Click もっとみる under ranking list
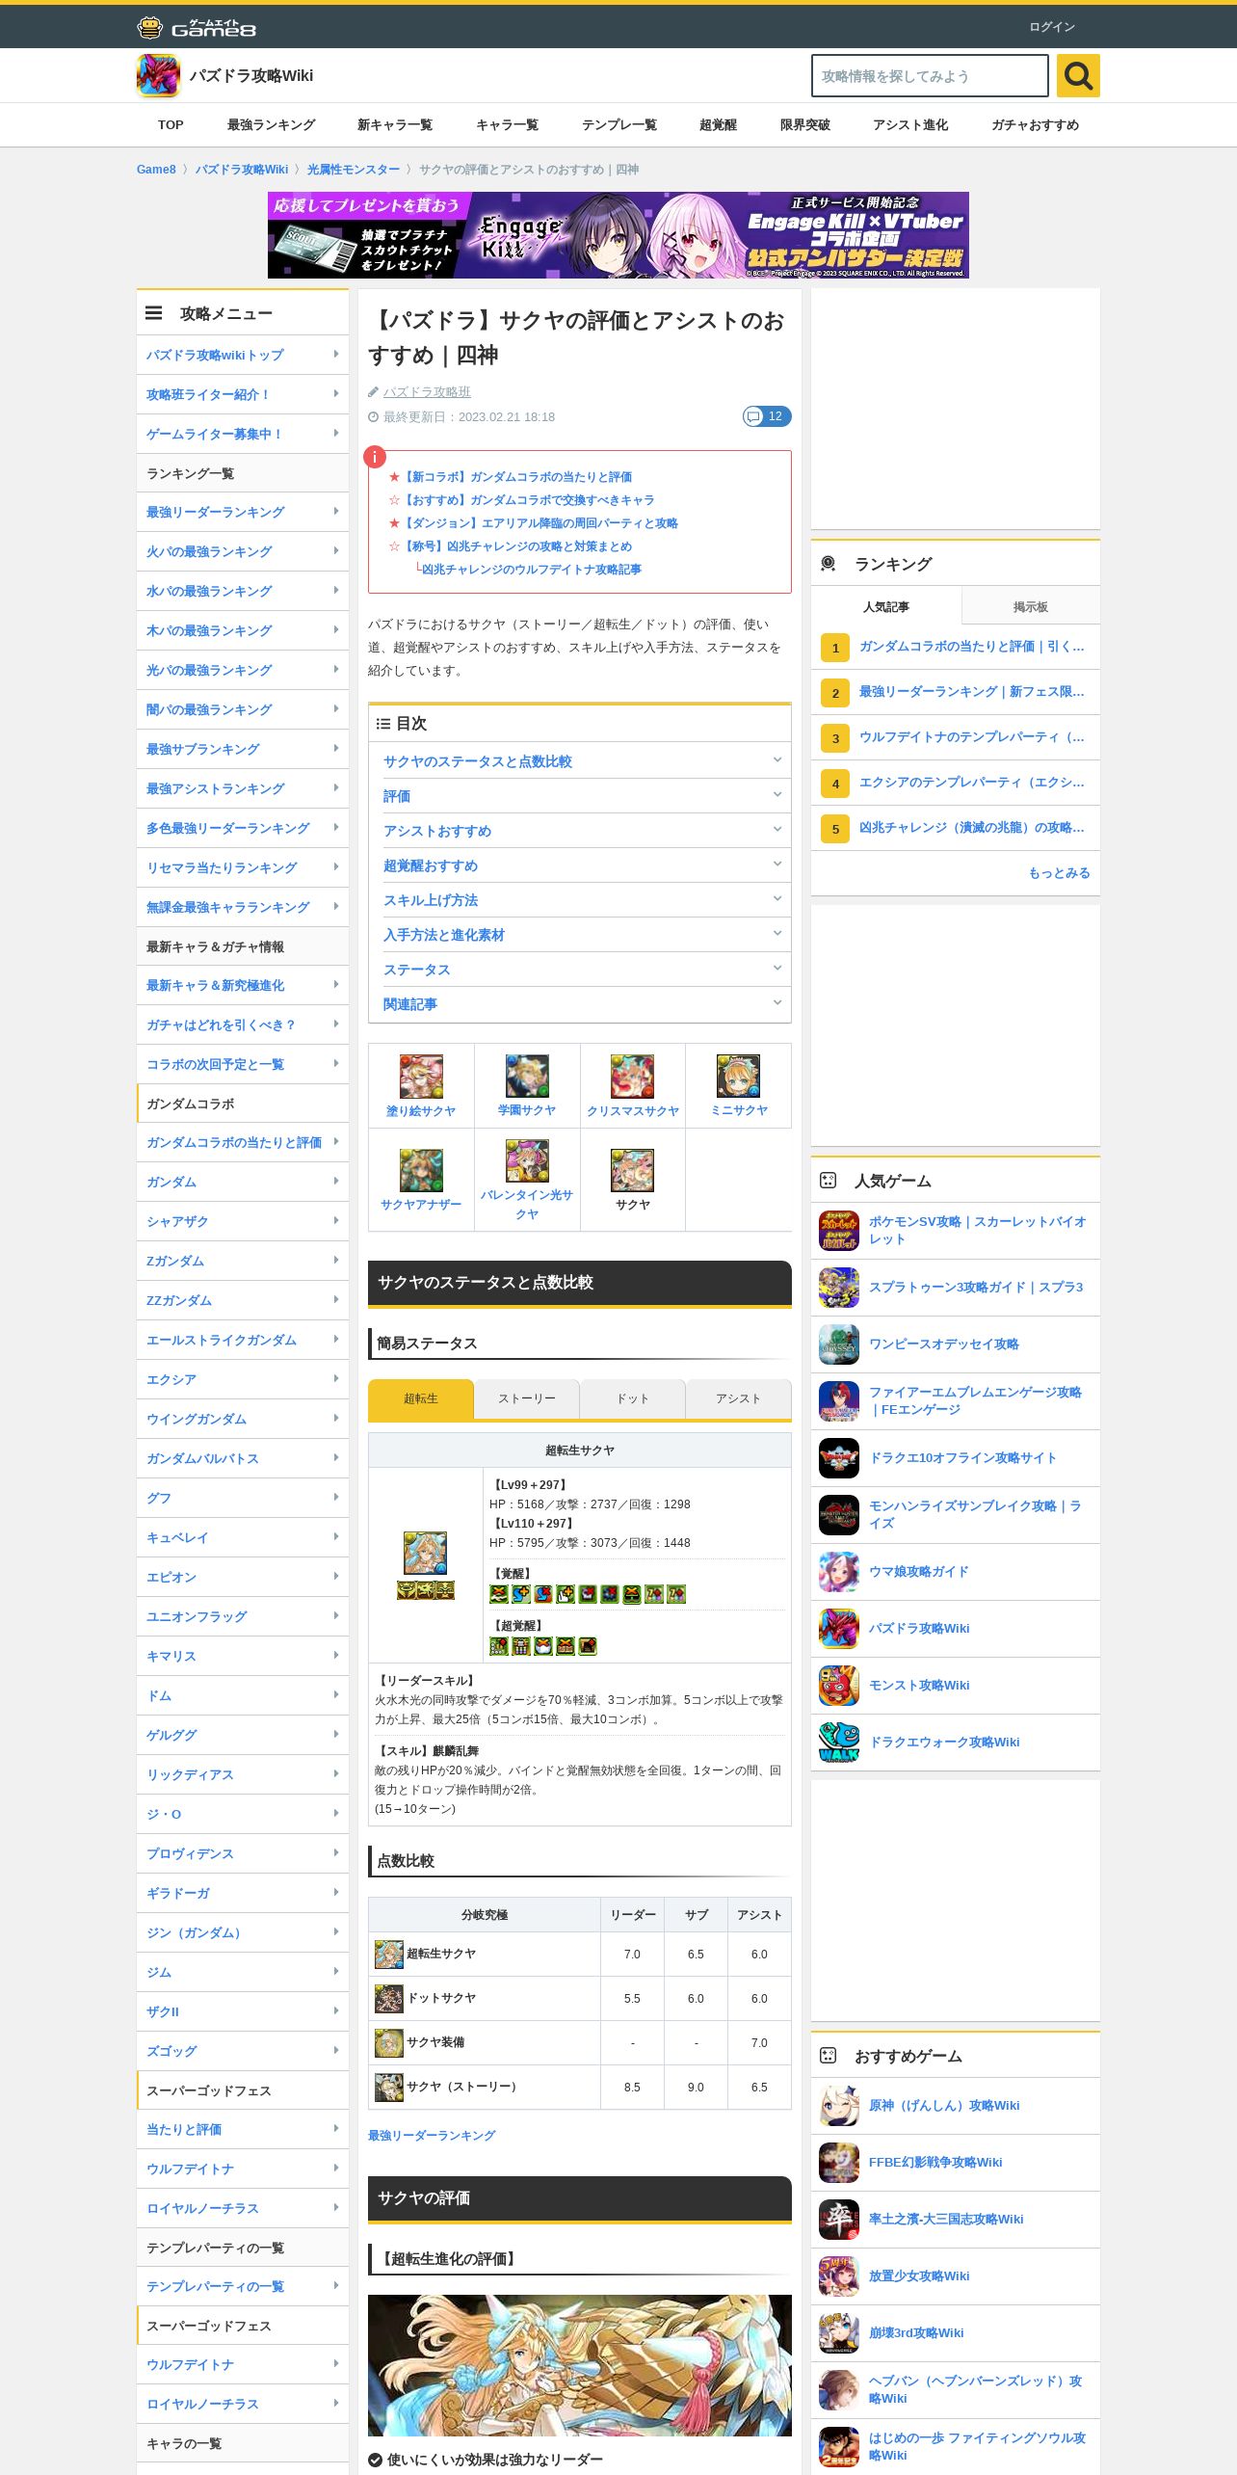Screen dimensions: 1237x2475 (x=1060, y=873)
